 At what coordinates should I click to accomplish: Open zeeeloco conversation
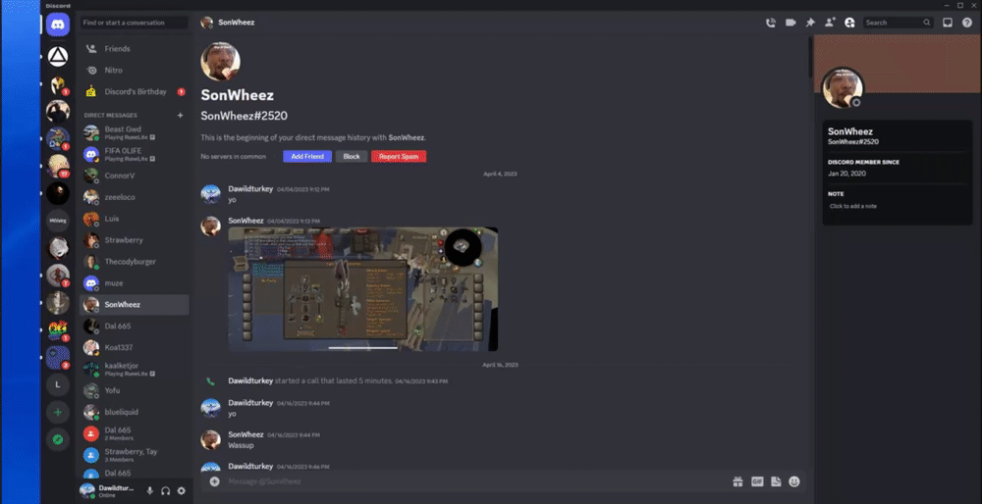click(x=135, y=197)
